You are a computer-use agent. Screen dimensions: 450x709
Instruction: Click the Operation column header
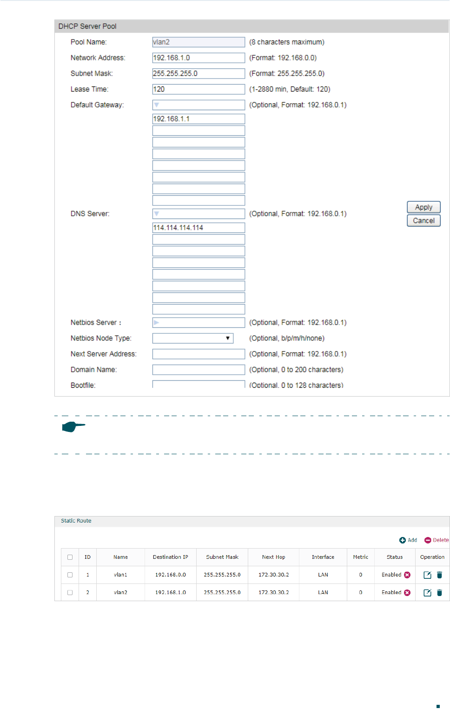tap(432, 557)
